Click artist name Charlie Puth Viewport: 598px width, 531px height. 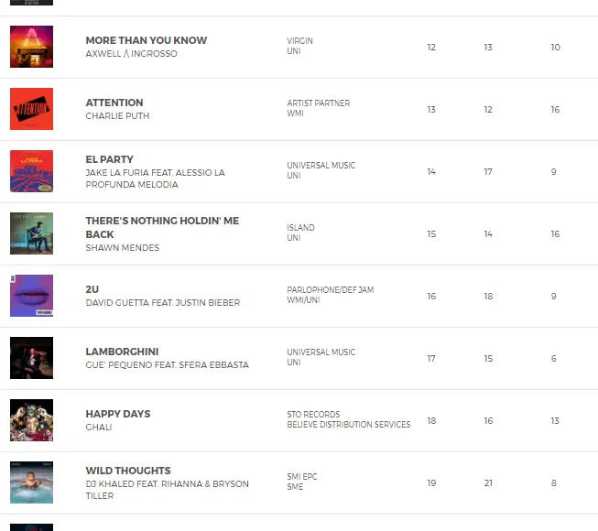click(x=117, y=116)
